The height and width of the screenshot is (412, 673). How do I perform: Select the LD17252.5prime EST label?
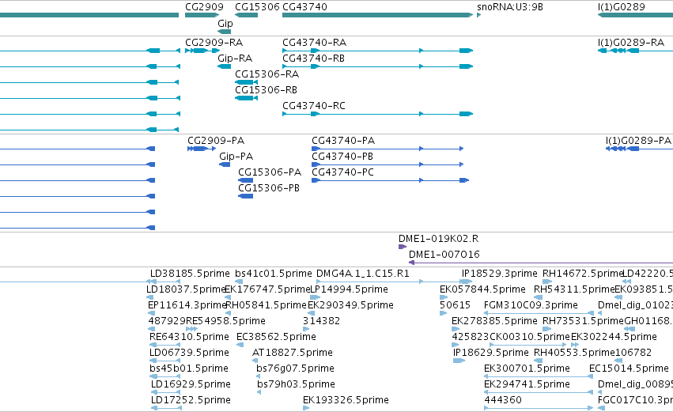click(191, 400)
